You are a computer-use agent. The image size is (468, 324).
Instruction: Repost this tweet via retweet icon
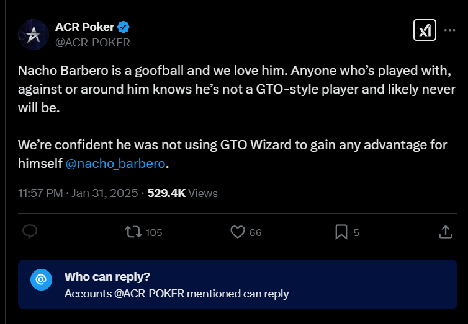tap(133, 232)
